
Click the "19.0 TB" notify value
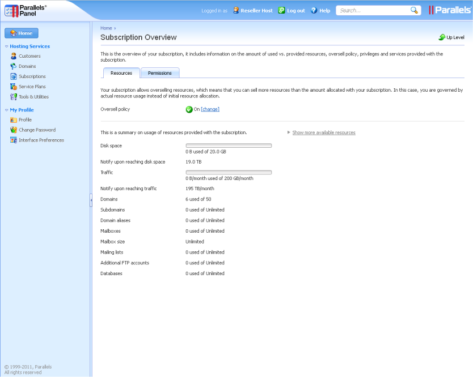(193, 162)
